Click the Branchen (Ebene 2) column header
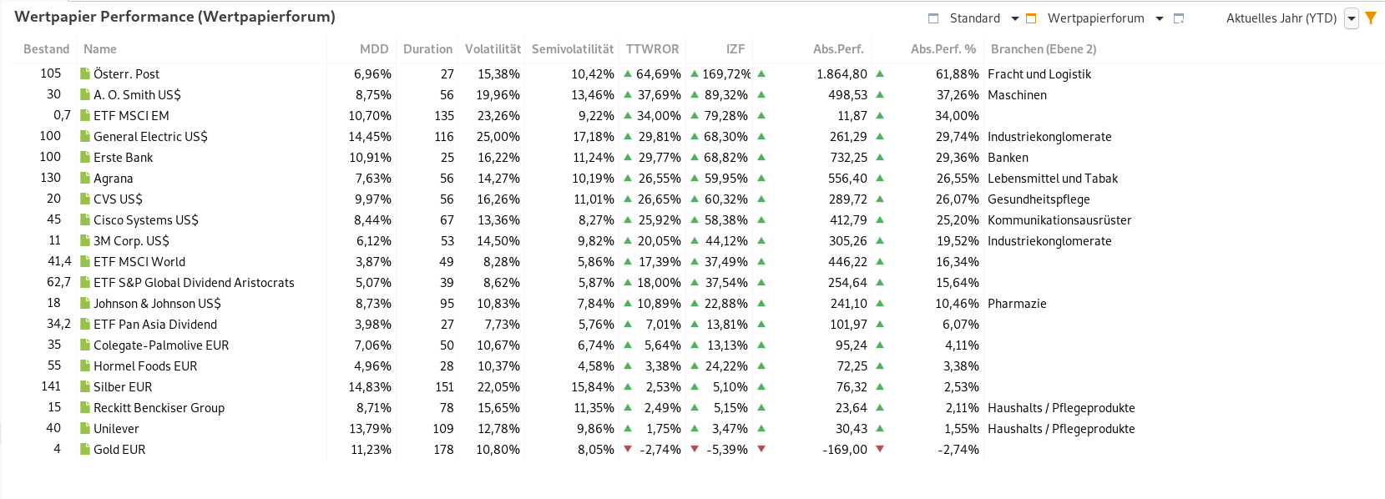Viewport: 1385px width, 499px height. (1044, 49)
